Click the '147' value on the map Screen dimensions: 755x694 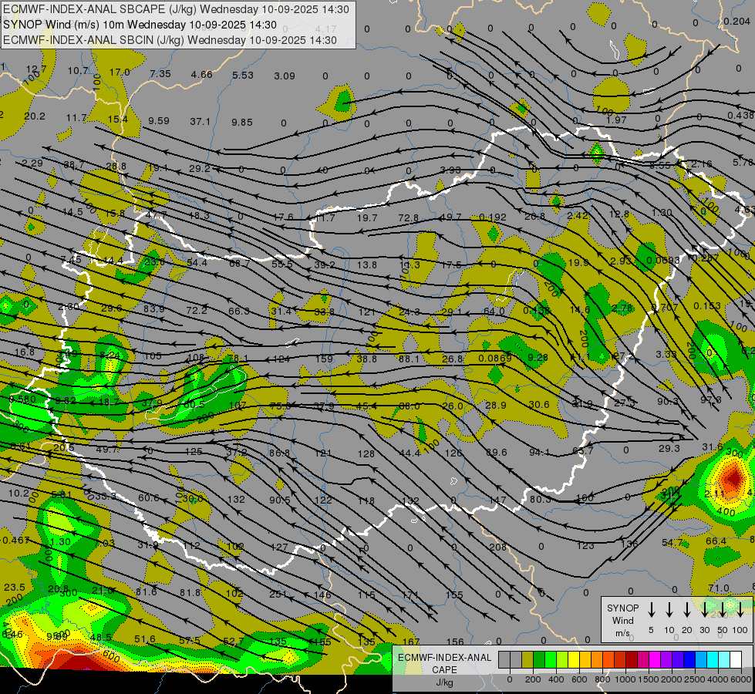click(x=497, y=500)
